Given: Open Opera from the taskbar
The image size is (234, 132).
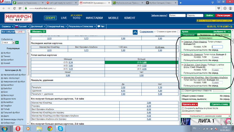Looking at the screenshot, I should pos(18,129).
